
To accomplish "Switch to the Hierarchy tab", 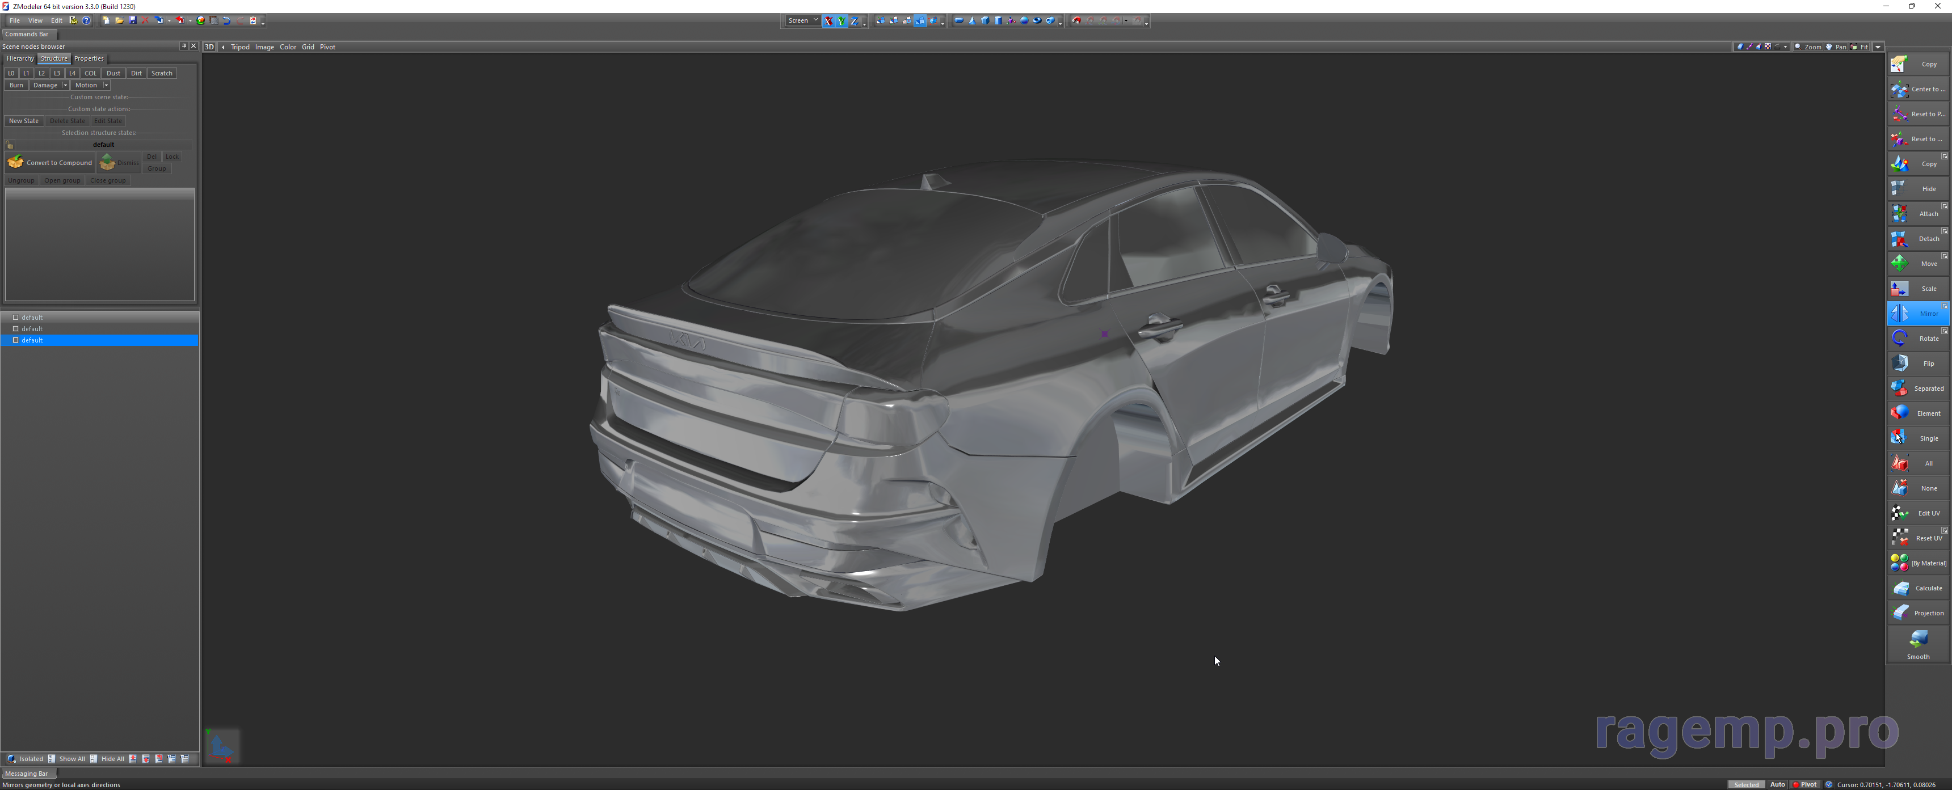I will (x=20, y=58).
